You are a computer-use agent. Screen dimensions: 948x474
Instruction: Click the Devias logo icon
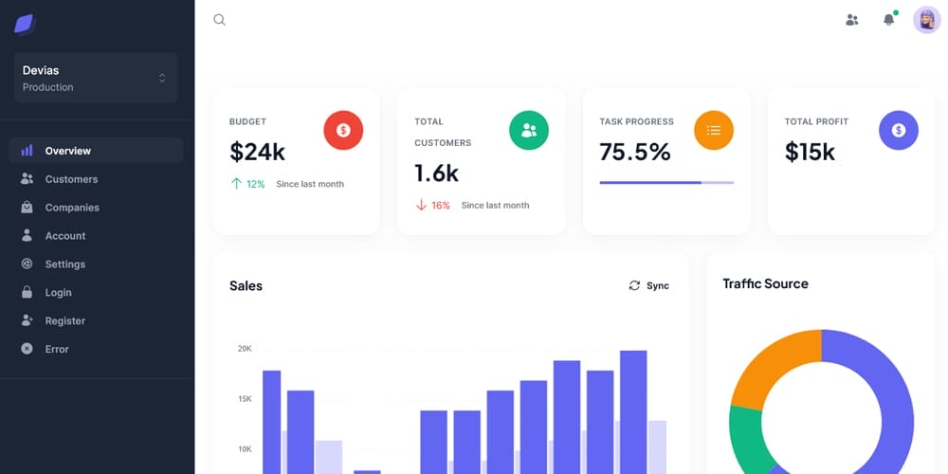coord(25,24)
